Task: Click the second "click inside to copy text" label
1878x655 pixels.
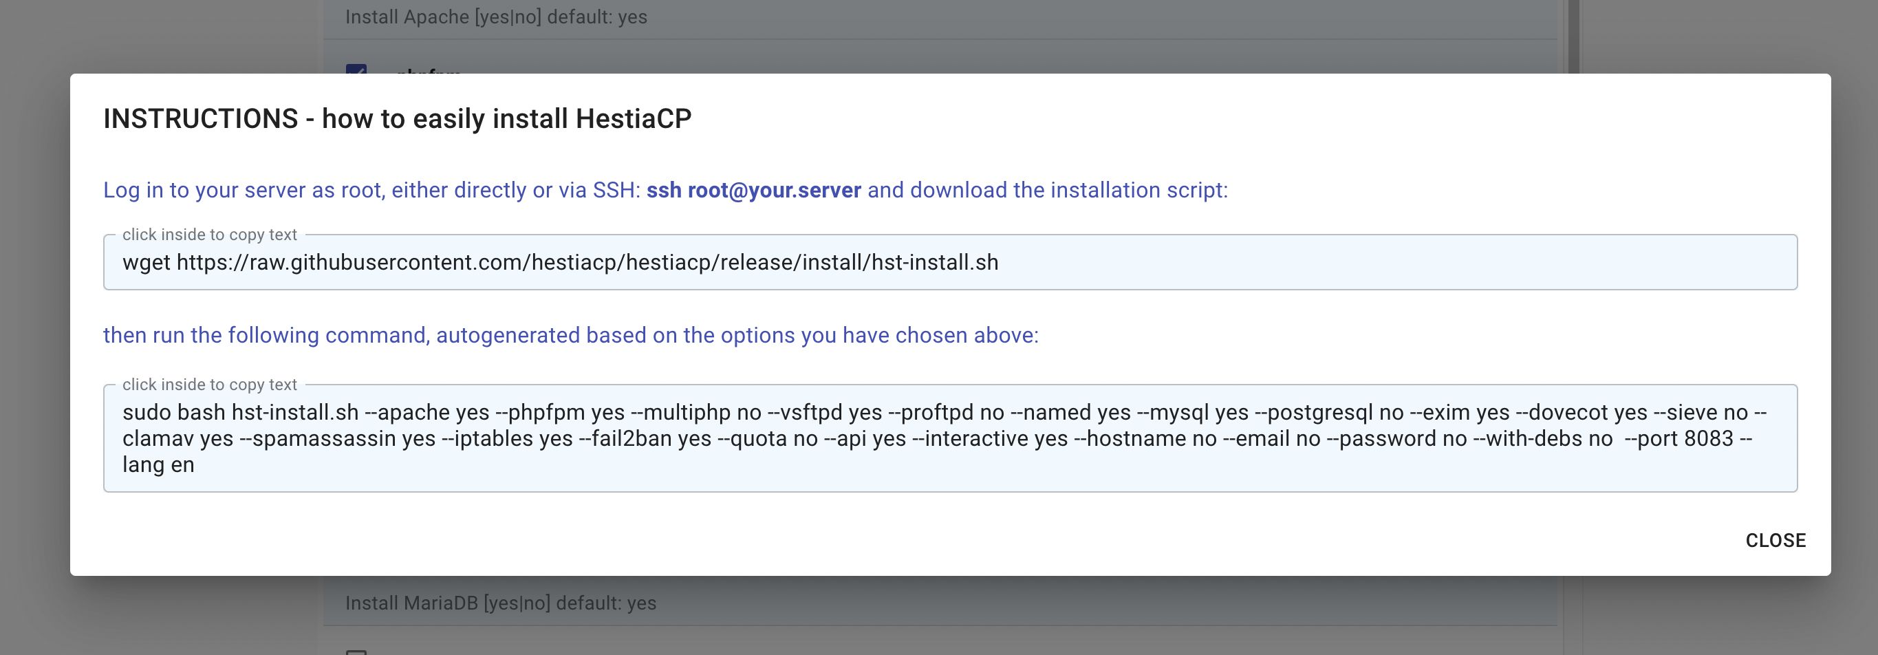Action: (209, 385)
